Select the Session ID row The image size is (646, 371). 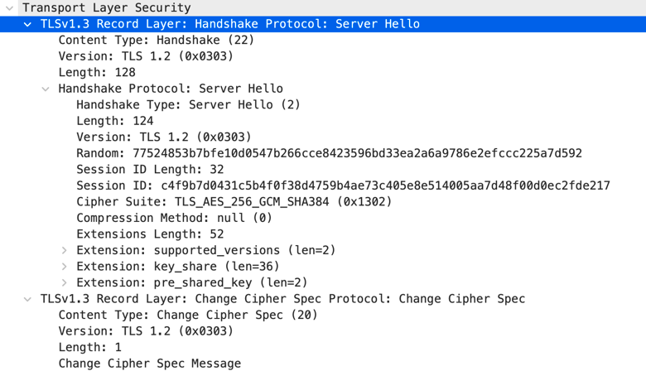coord(323,185)
